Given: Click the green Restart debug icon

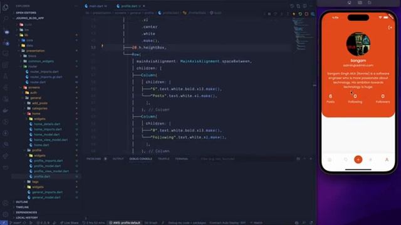Looking at the screenshot, I should tap(300, 14).
